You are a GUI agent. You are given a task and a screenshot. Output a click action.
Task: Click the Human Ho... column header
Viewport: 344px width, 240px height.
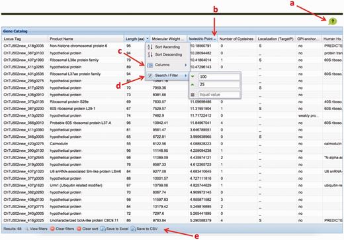[332, 38]
